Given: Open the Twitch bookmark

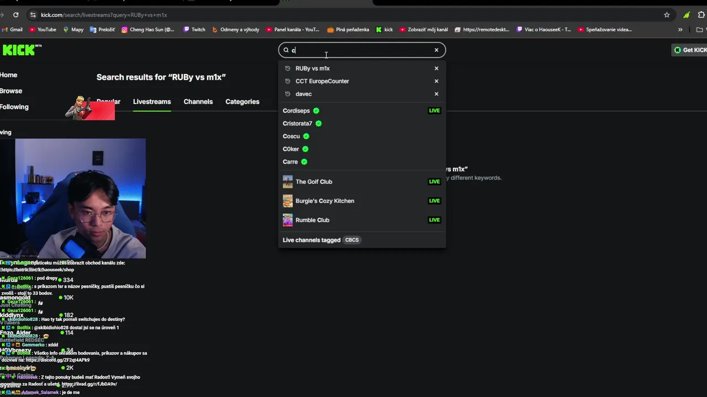Looking at the screenshot, I should click(194, 30).
